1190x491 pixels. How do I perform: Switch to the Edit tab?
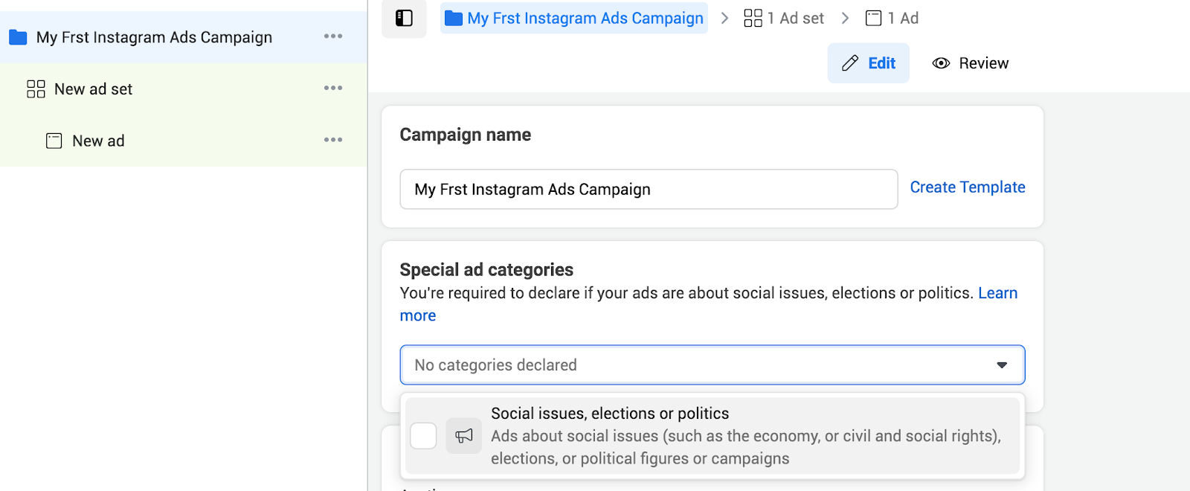click(869, 63)
